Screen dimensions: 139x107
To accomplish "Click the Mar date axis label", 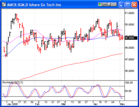I will [x=64, y=104].
